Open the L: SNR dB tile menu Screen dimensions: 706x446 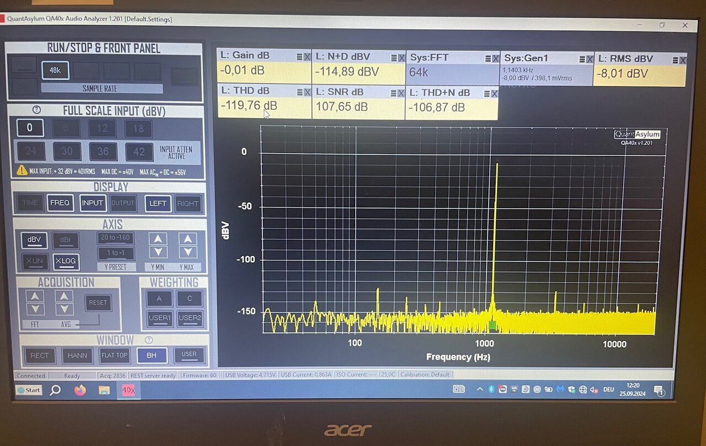coord(393,93)
